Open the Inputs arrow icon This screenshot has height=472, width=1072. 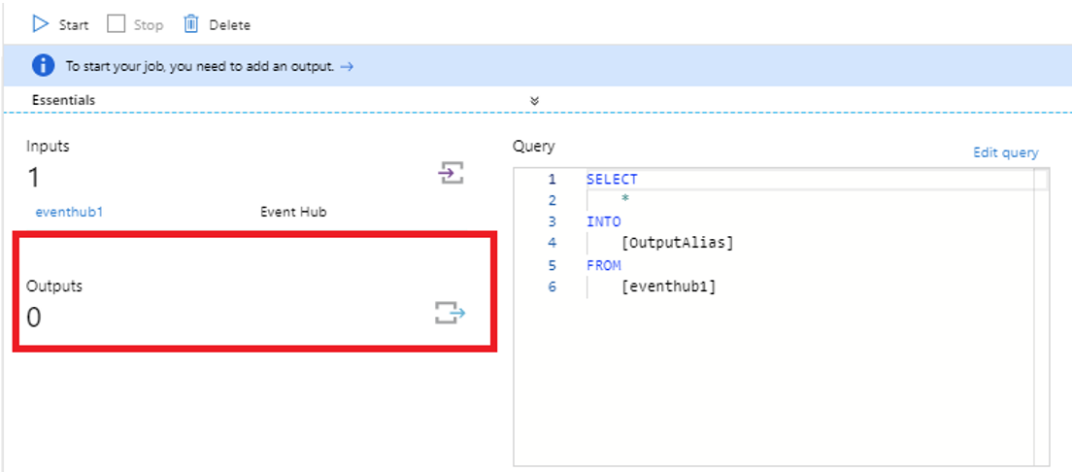coord(451,172)
